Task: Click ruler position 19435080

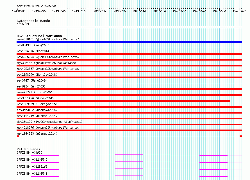Action: 219,11
